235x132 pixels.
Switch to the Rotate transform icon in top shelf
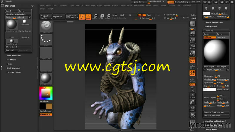108,17
